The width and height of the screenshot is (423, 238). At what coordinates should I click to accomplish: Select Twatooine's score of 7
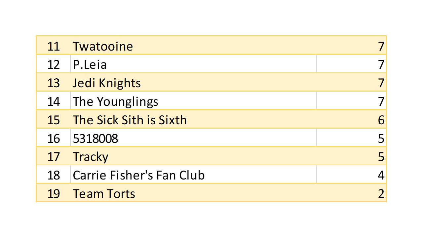coord(381,46)
